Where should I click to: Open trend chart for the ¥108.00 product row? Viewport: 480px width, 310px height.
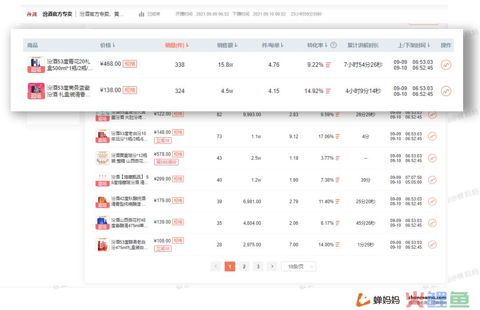tap(432, 245)
